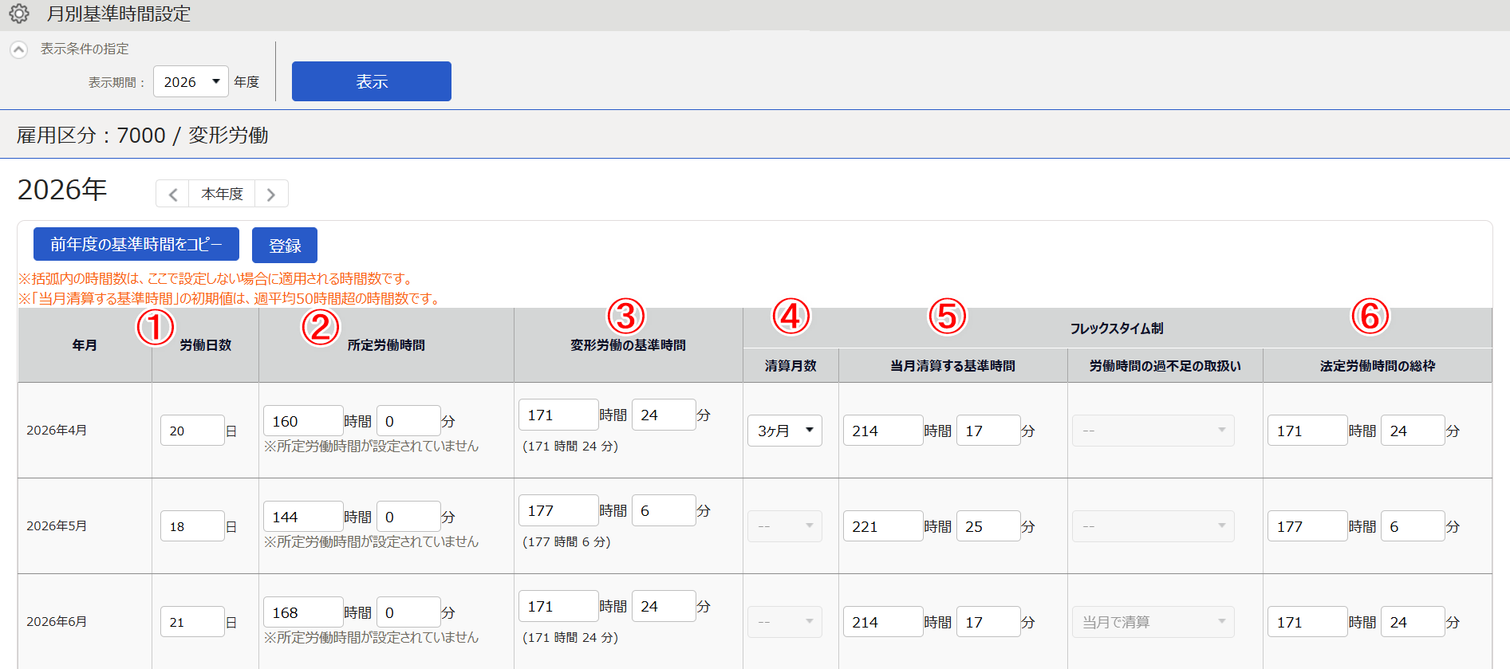Click the 2026年6月 row label
The image size is (1510, 669).
pos(57,622)
